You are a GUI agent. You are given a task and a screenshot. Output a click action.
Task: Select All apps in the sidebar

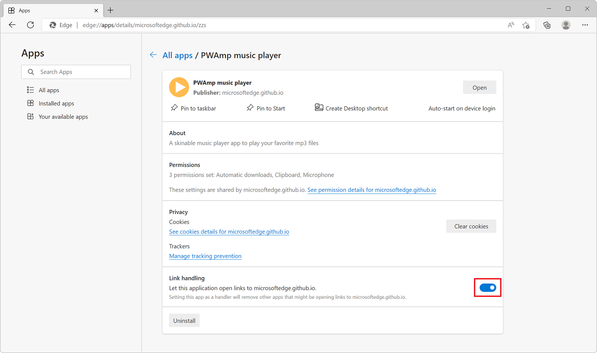pos(43,90)
